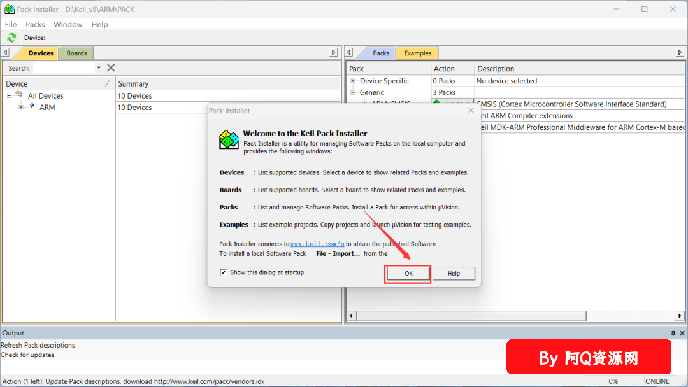The width and height of the screenshot is (688, 387).
Task: Uncheck Show this dialog at startup
Action: coord(224,272)
